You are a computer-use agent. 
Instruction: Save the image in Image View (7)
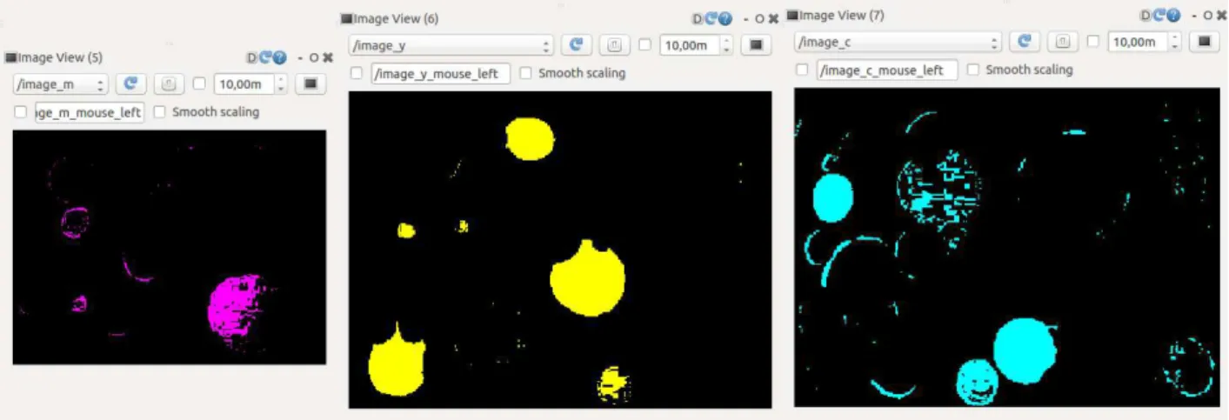coord(1204,41)
